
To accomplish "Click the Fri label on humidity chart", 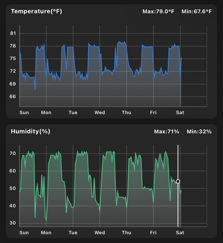I will click(153, 233).
